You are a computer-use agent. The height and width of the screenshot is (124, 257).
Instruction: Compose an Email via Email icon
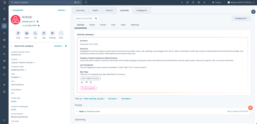coord(27,33)
